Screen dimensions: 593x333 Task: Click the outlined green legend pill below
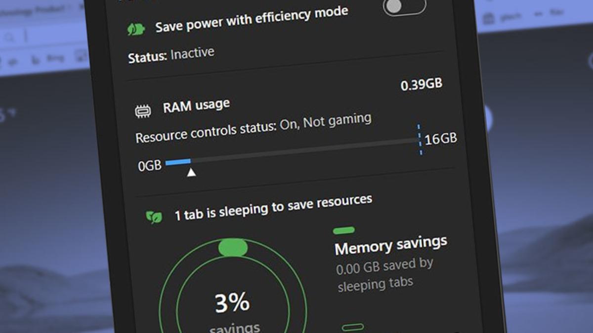[352, 327]
